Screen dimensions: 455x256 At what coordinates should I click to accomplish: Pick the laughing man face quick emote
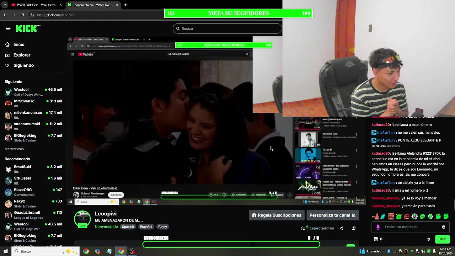(391, 216)
